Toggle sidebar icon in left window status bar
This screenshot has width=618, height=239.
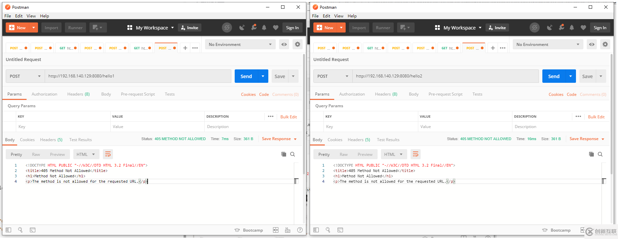(x=8, y=230)
